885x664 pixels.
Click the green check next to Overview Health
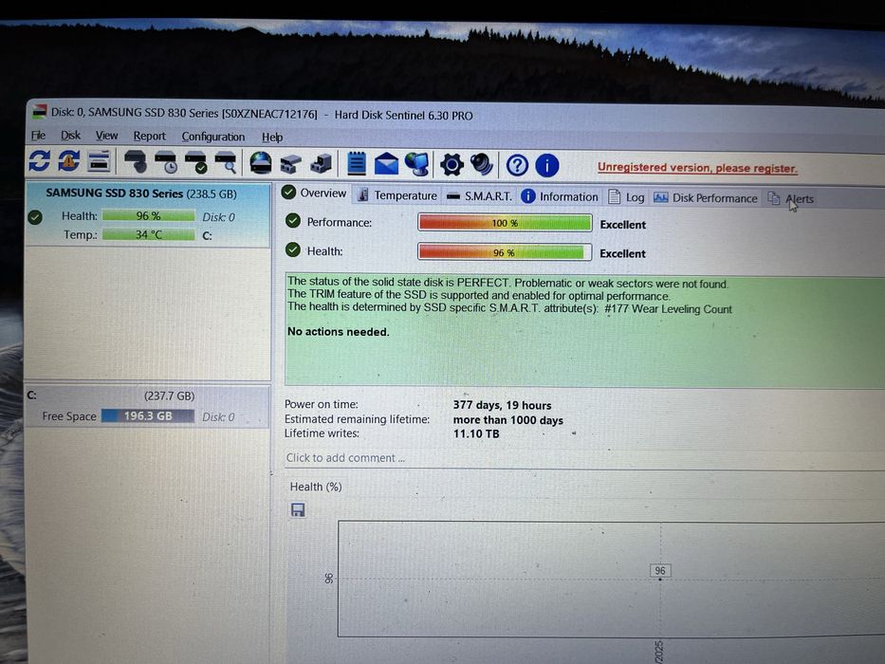pos(293,249)
